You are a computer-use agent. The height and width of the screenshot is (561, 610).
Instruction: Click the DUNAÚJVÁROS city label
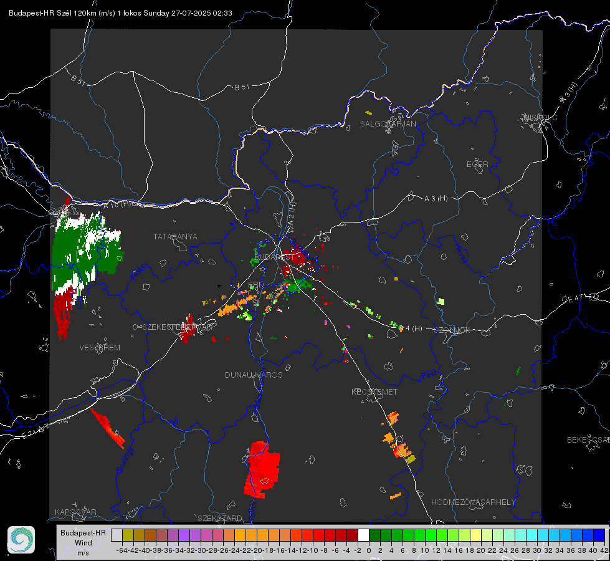(x=254, y=375)
